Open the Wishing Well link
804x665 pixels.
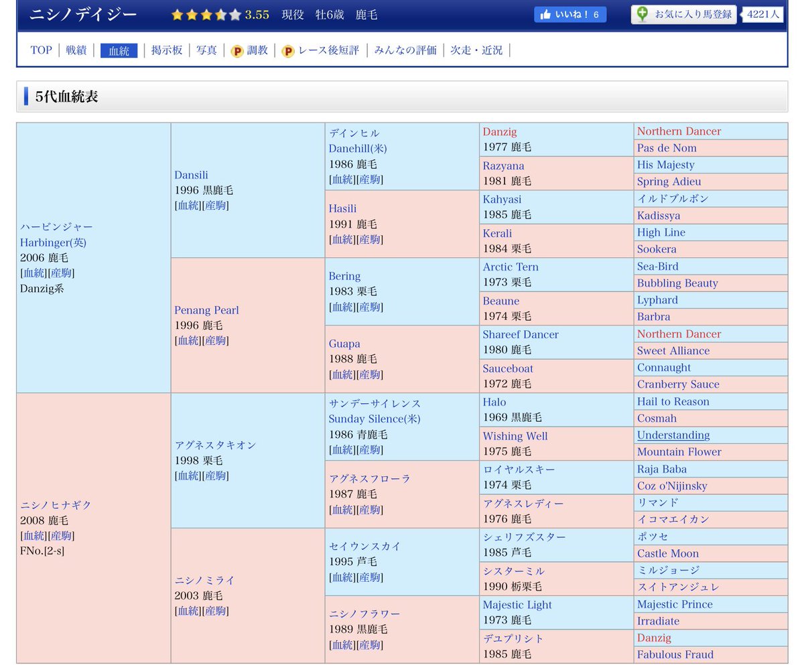coord(515,436)
